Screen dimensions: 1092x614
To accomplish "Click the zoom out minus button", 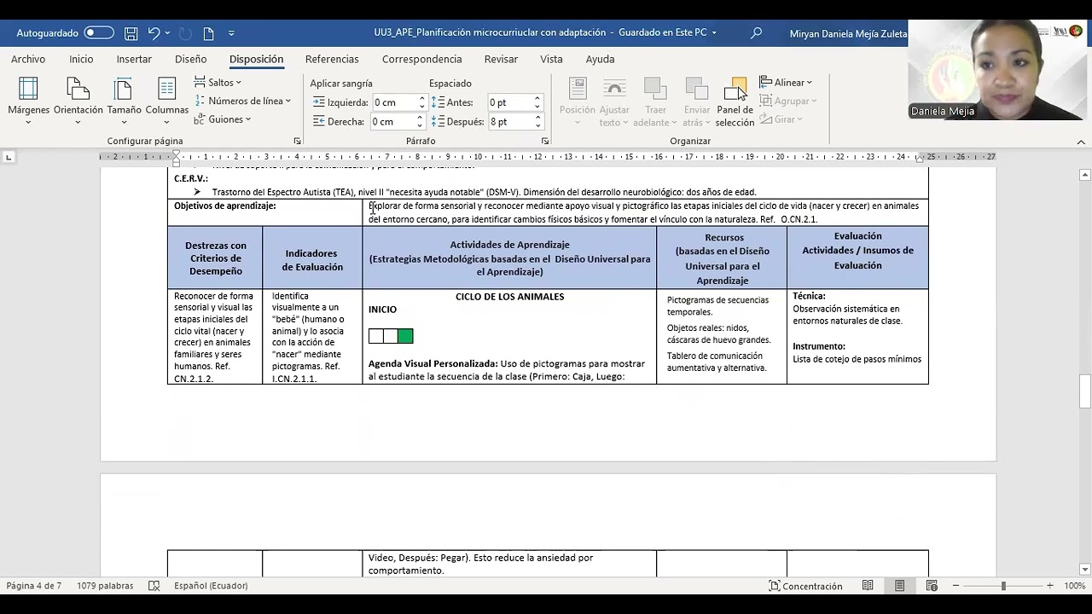I will (x=955, y=586).
